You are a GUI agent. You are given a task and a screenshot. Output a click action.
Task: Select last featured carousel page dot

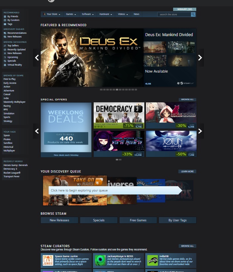pyautogui.click(x=136, y=90)
